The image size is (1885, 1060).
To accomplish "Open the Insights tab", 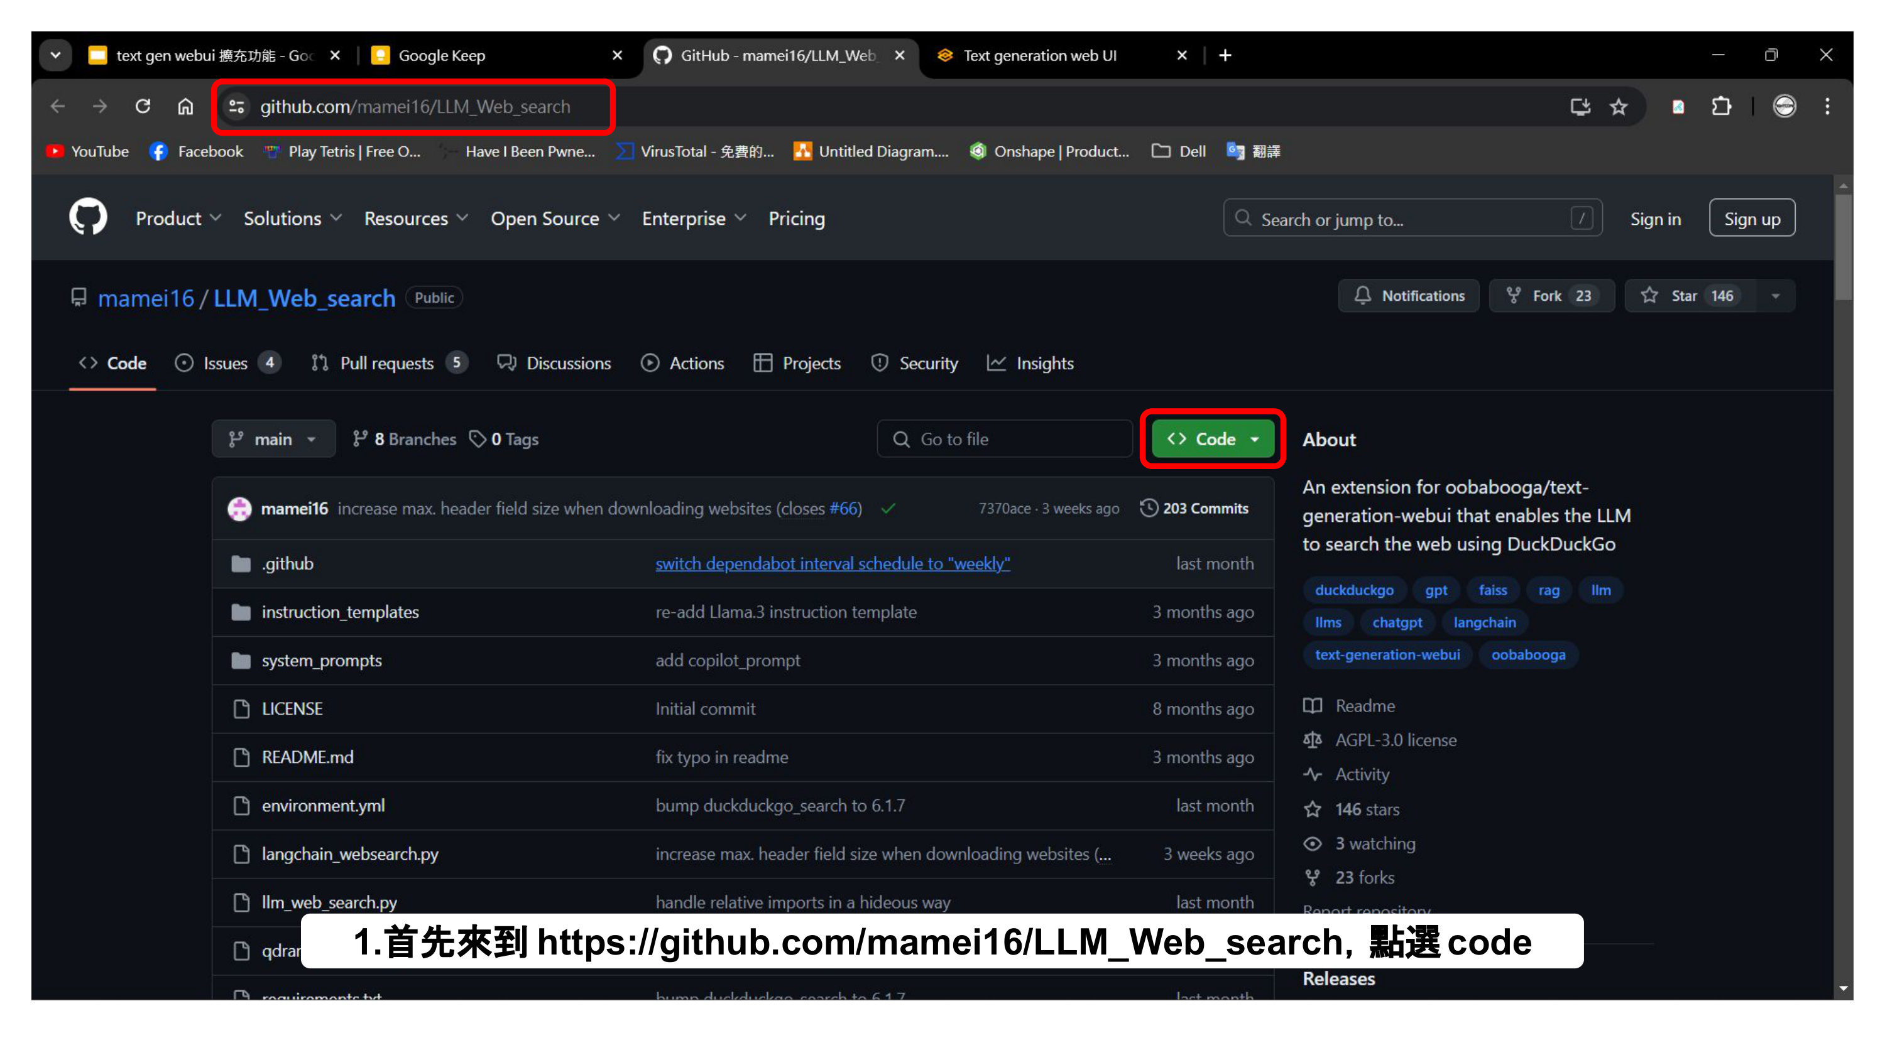I will pos(1030,363).
